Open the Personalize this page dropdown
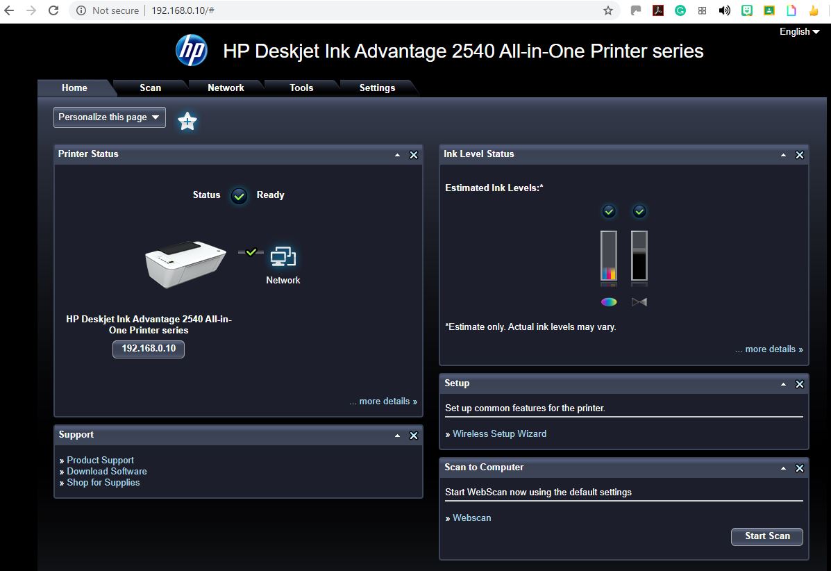 click(x=110, y=117)
